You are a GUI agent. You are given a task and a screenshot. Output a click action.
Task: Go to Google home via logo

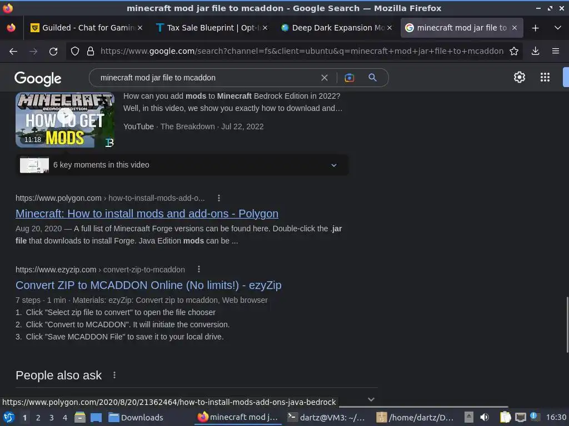38,78
